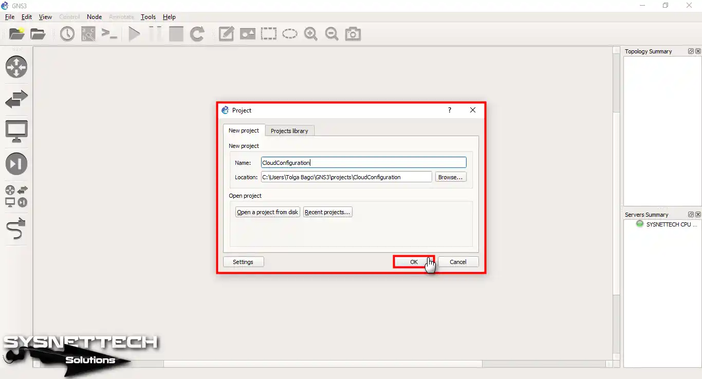Browse end devices monitor icon
This screenshot has width=702, height=379.
pos(16,131)
